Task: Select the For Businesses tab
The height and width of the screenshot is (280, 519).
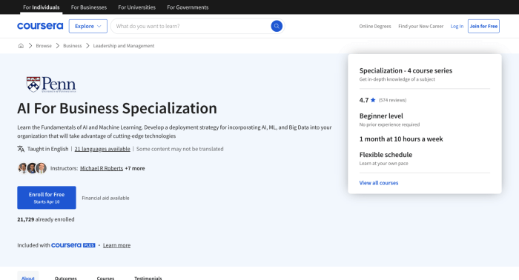Action: point(89,7)
